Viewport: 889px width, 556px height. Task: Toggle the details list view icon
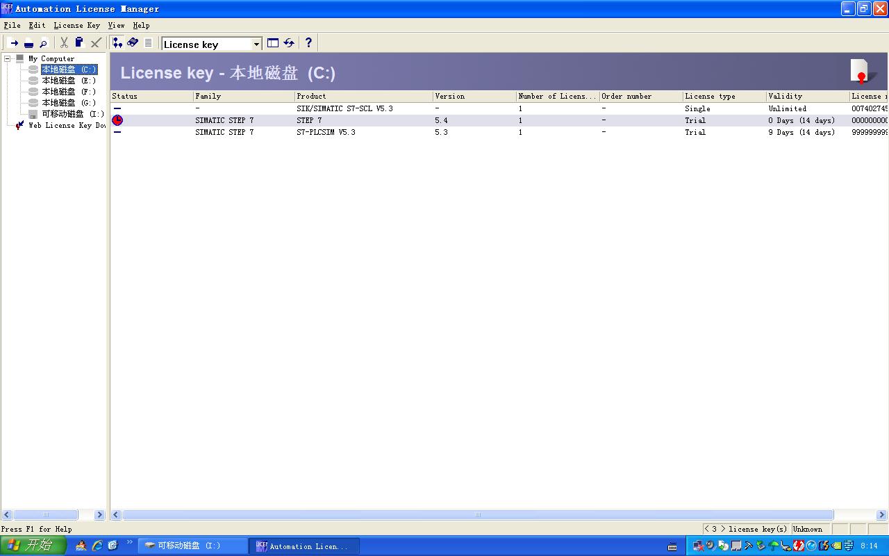[148, 43]
